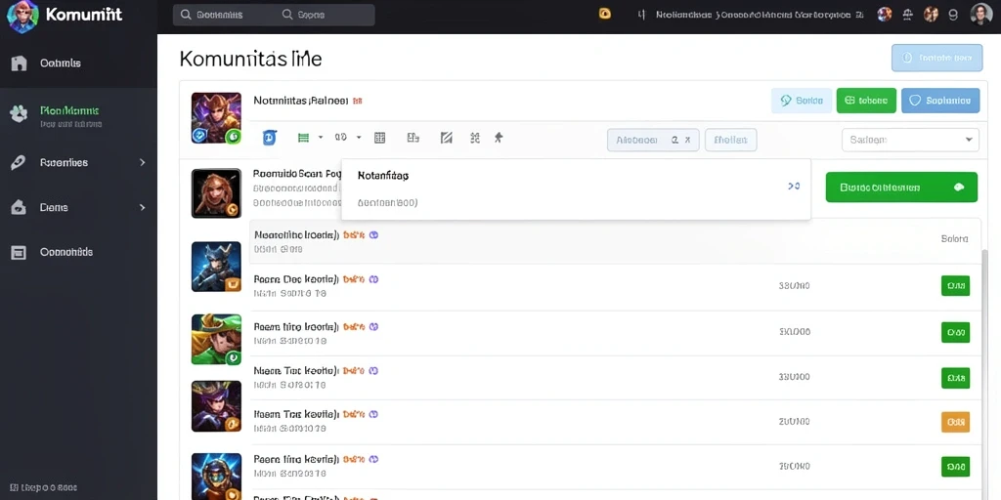Click the four-dot cluster icon in toolbar
The image size is (1001, 500).
coord(474,137)
